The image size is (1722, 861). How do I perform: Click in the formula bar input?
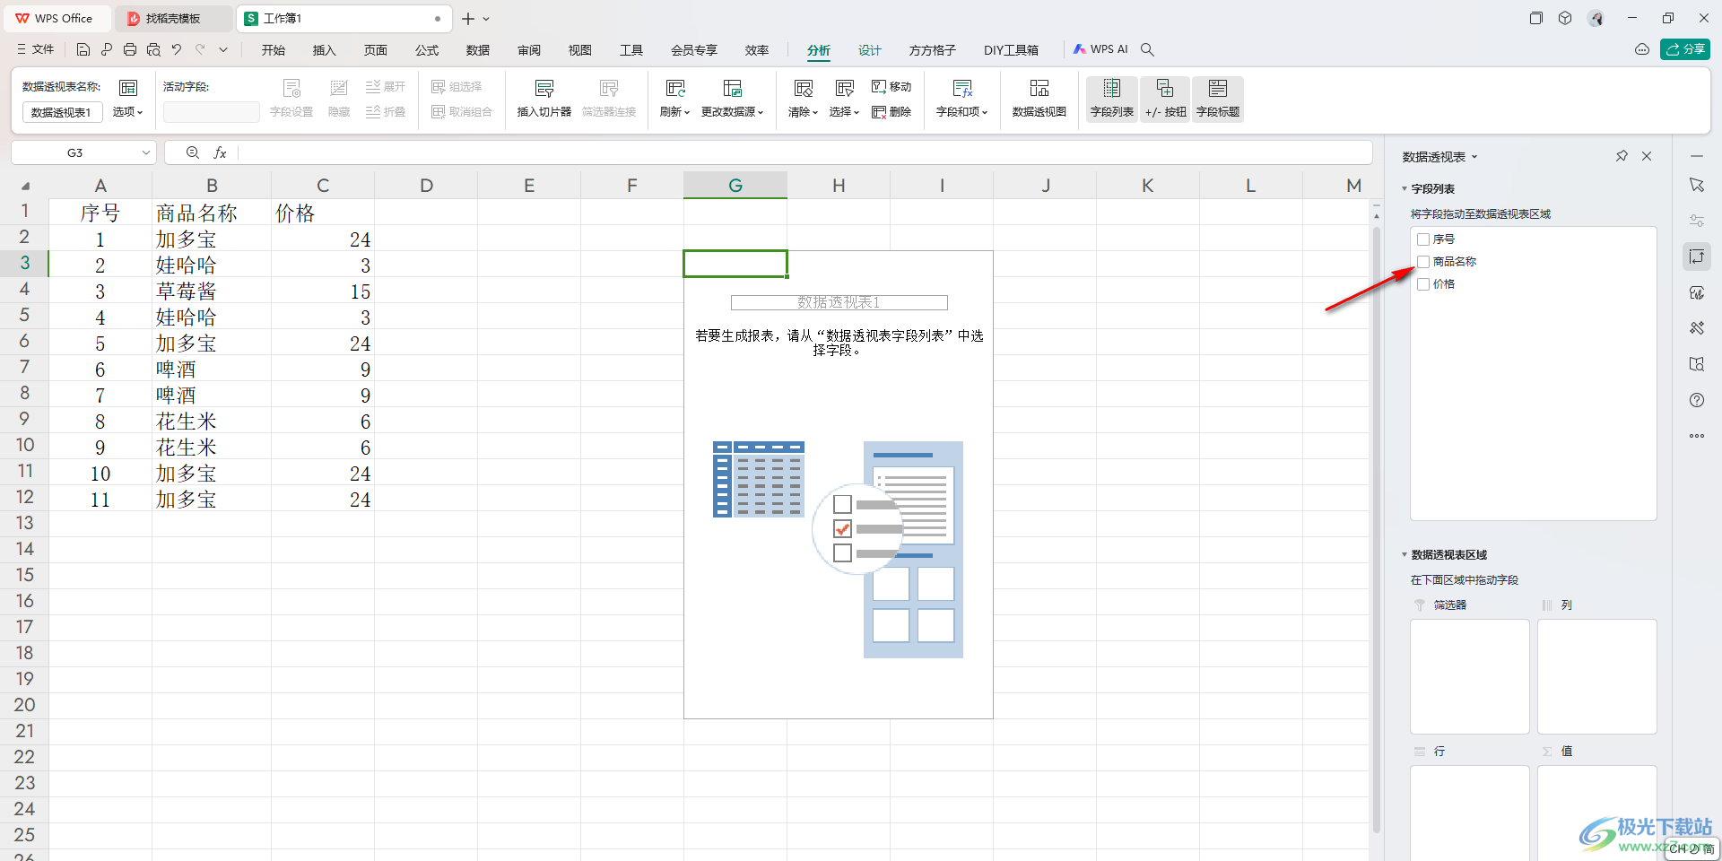804,152
